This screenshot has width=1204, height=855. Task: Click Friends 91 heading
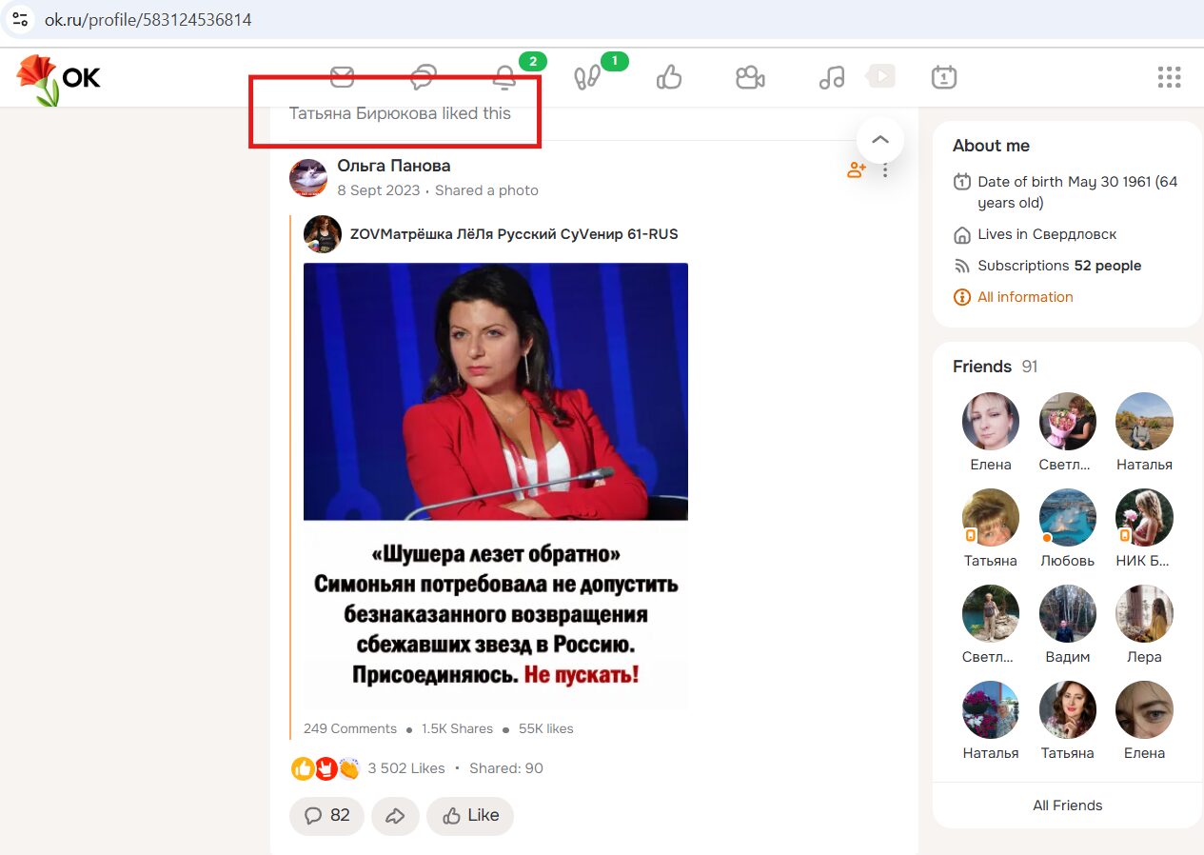[x=995, y=367]
